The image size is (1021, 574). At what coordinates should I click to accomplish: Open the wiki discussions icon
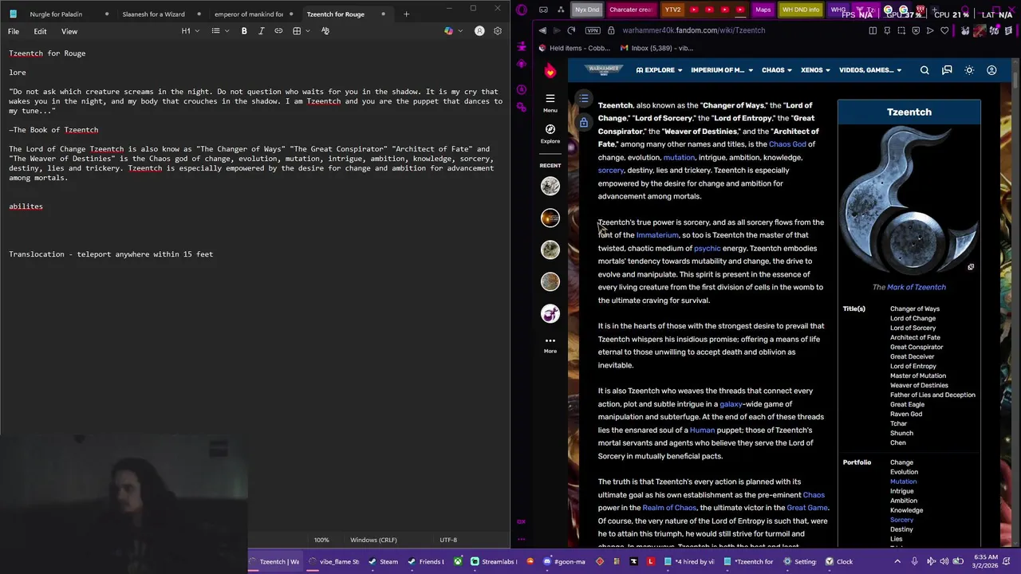[x=947, y=70]
